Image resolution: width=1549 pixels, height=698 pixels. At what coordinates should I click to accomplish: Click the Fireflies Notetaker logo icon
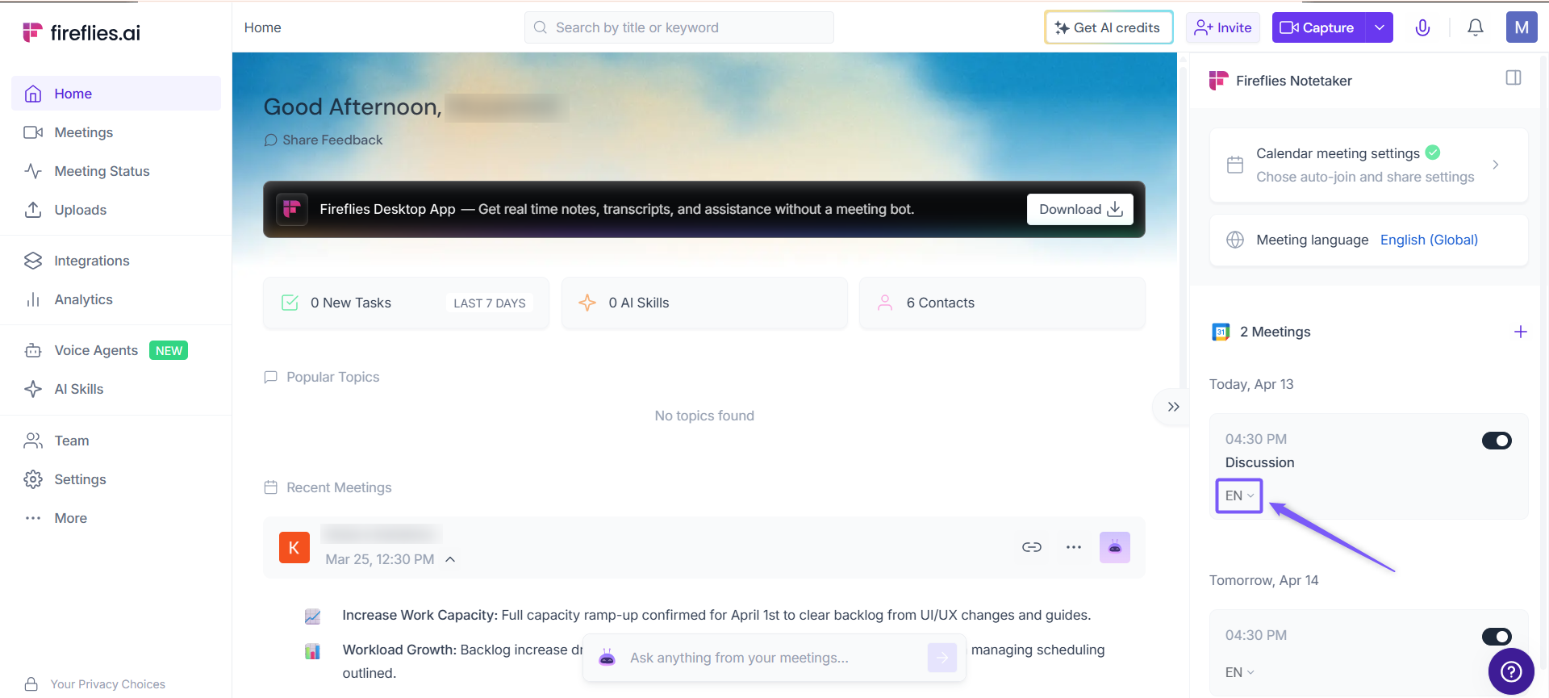pyautogui.click(x=1218, y=81)
